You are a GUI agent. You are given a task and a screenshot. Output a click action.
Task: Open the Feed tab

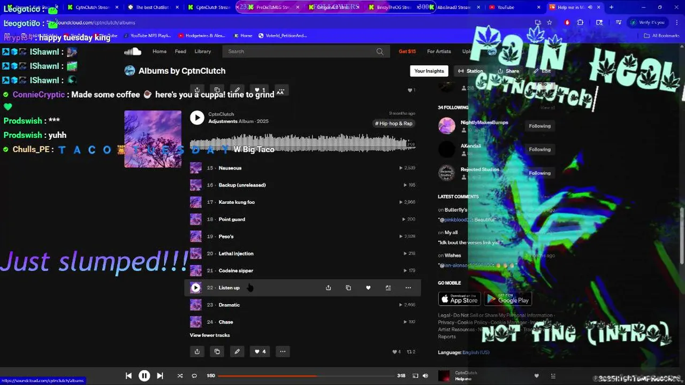point(180,51)
